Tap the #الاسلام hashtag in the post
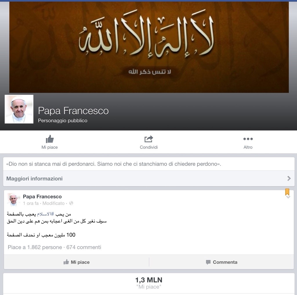The width and height of the screenshot is (297, 295). tap(46, 214)
